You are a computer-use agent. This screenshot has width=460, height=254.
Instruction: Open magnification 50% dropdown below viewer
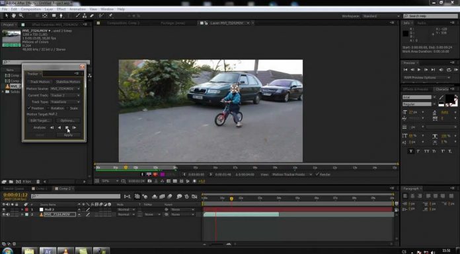tap(110, 181)
